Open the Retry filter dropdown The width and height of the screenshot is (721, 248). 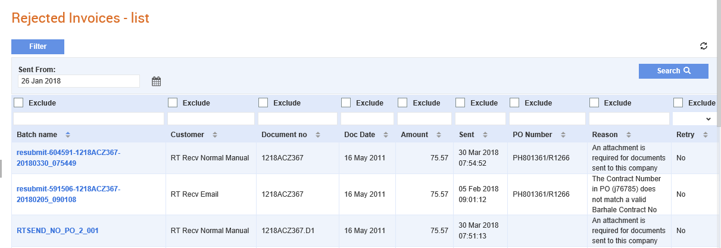(x=694, y=119)
